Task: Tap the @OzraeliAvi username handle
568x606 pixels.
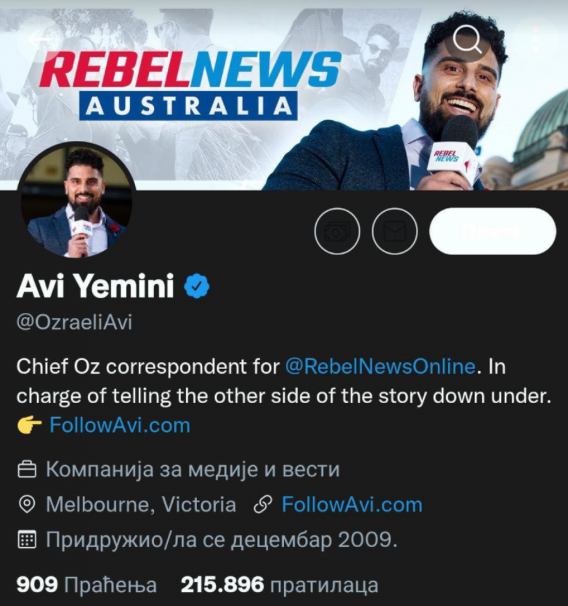Action: tap(74, 322)
